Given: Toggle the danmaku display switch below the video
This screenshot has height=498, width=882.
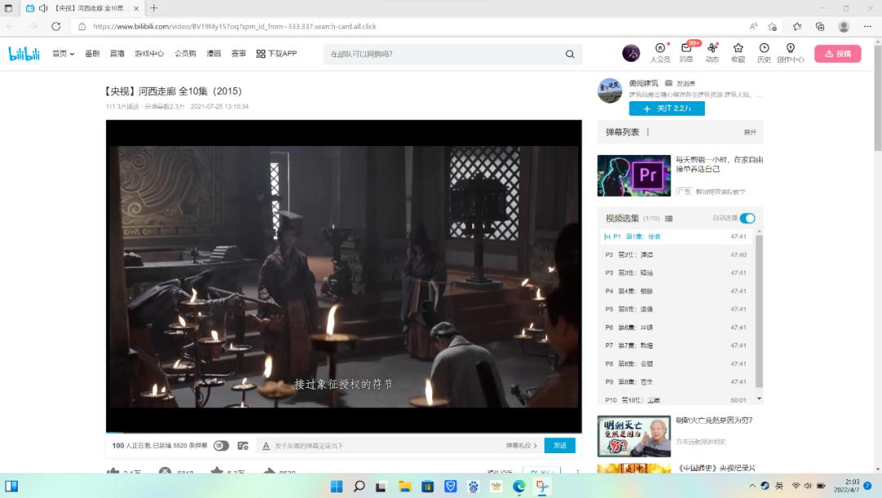Looking at the screenshot, I should click(221, 446).
